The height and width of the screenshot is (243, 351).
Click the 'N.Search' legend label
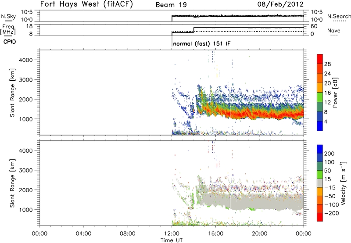pyautogui.click(x=339, y=16)
